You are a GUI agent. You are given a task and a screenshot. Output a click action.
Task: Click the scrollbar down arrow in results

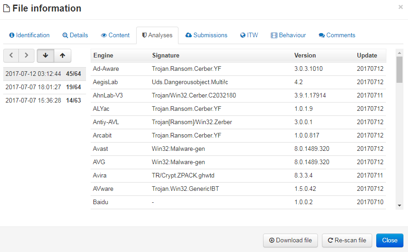(x=399, y=206)
